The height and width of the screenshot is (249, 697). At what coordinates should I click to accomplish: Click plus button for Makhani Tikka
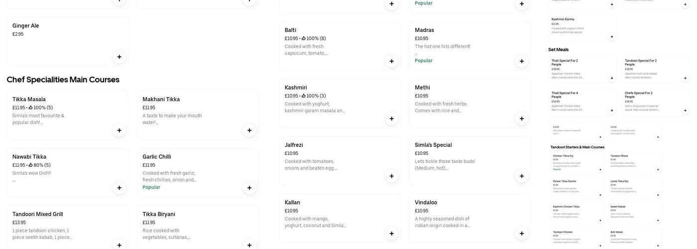[x=249, y=130]
